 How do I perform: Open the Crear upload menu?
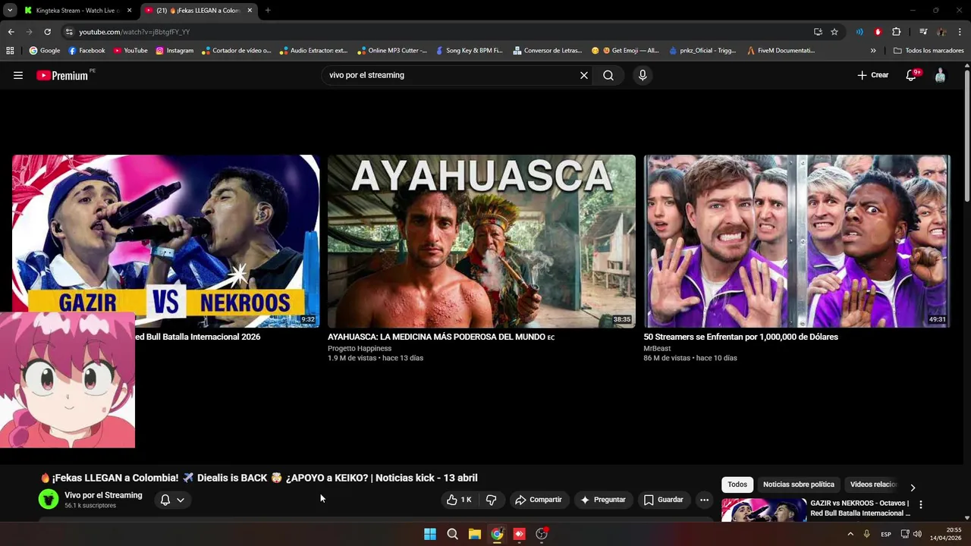coord(873,75)
